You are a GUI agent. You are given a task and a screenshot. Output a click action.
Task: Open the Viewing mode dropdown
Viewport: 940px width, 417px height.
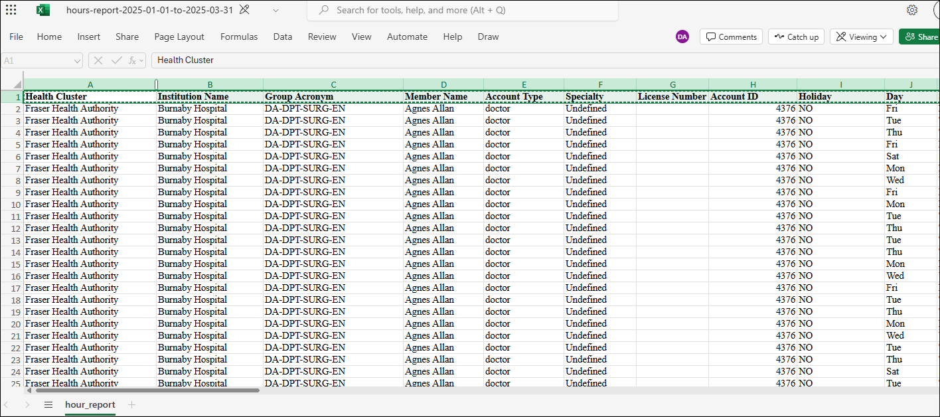tap(862, 37)
